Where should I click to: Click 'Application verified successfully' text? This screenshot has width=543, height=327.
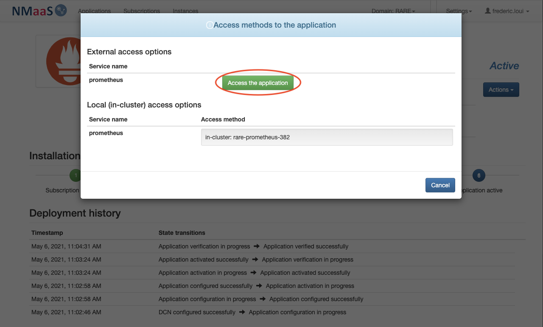pos(306,246)
